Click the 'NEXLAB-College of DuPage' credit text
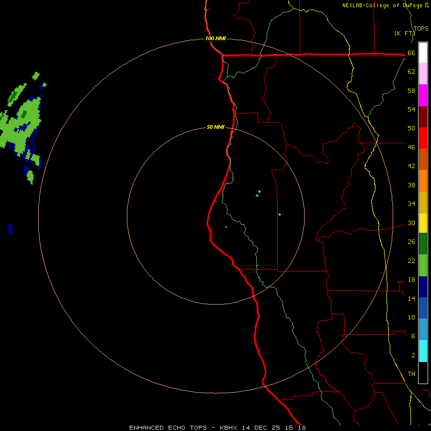Image resolution: width=431 pixels, height=431 pixels. click(x=383, y=5)
